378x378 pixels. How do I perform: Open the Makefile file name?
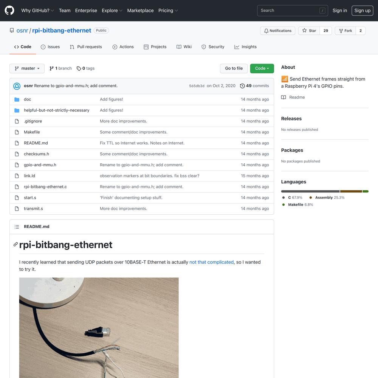(x=32, y=132)
